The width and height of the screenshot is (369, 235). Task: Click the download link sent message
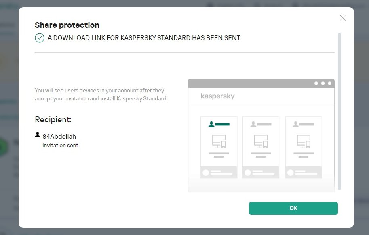tap(144, 38)
